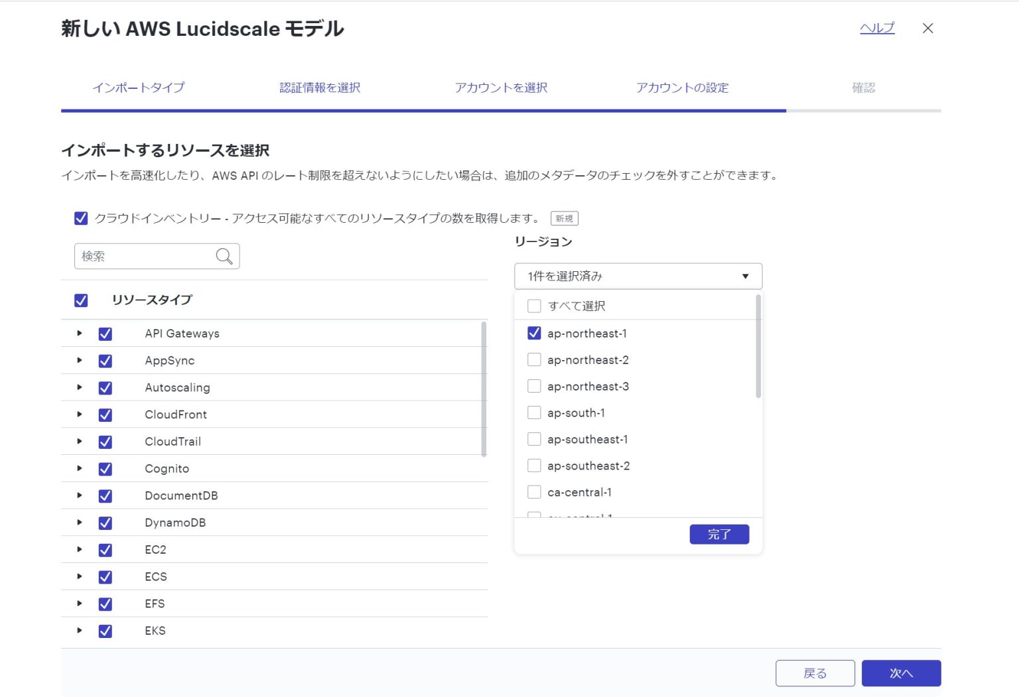Click the 新規 badge next to cloud inventory
The height and width of the screenshot is (697, 1019).
(x=564, y=218)
